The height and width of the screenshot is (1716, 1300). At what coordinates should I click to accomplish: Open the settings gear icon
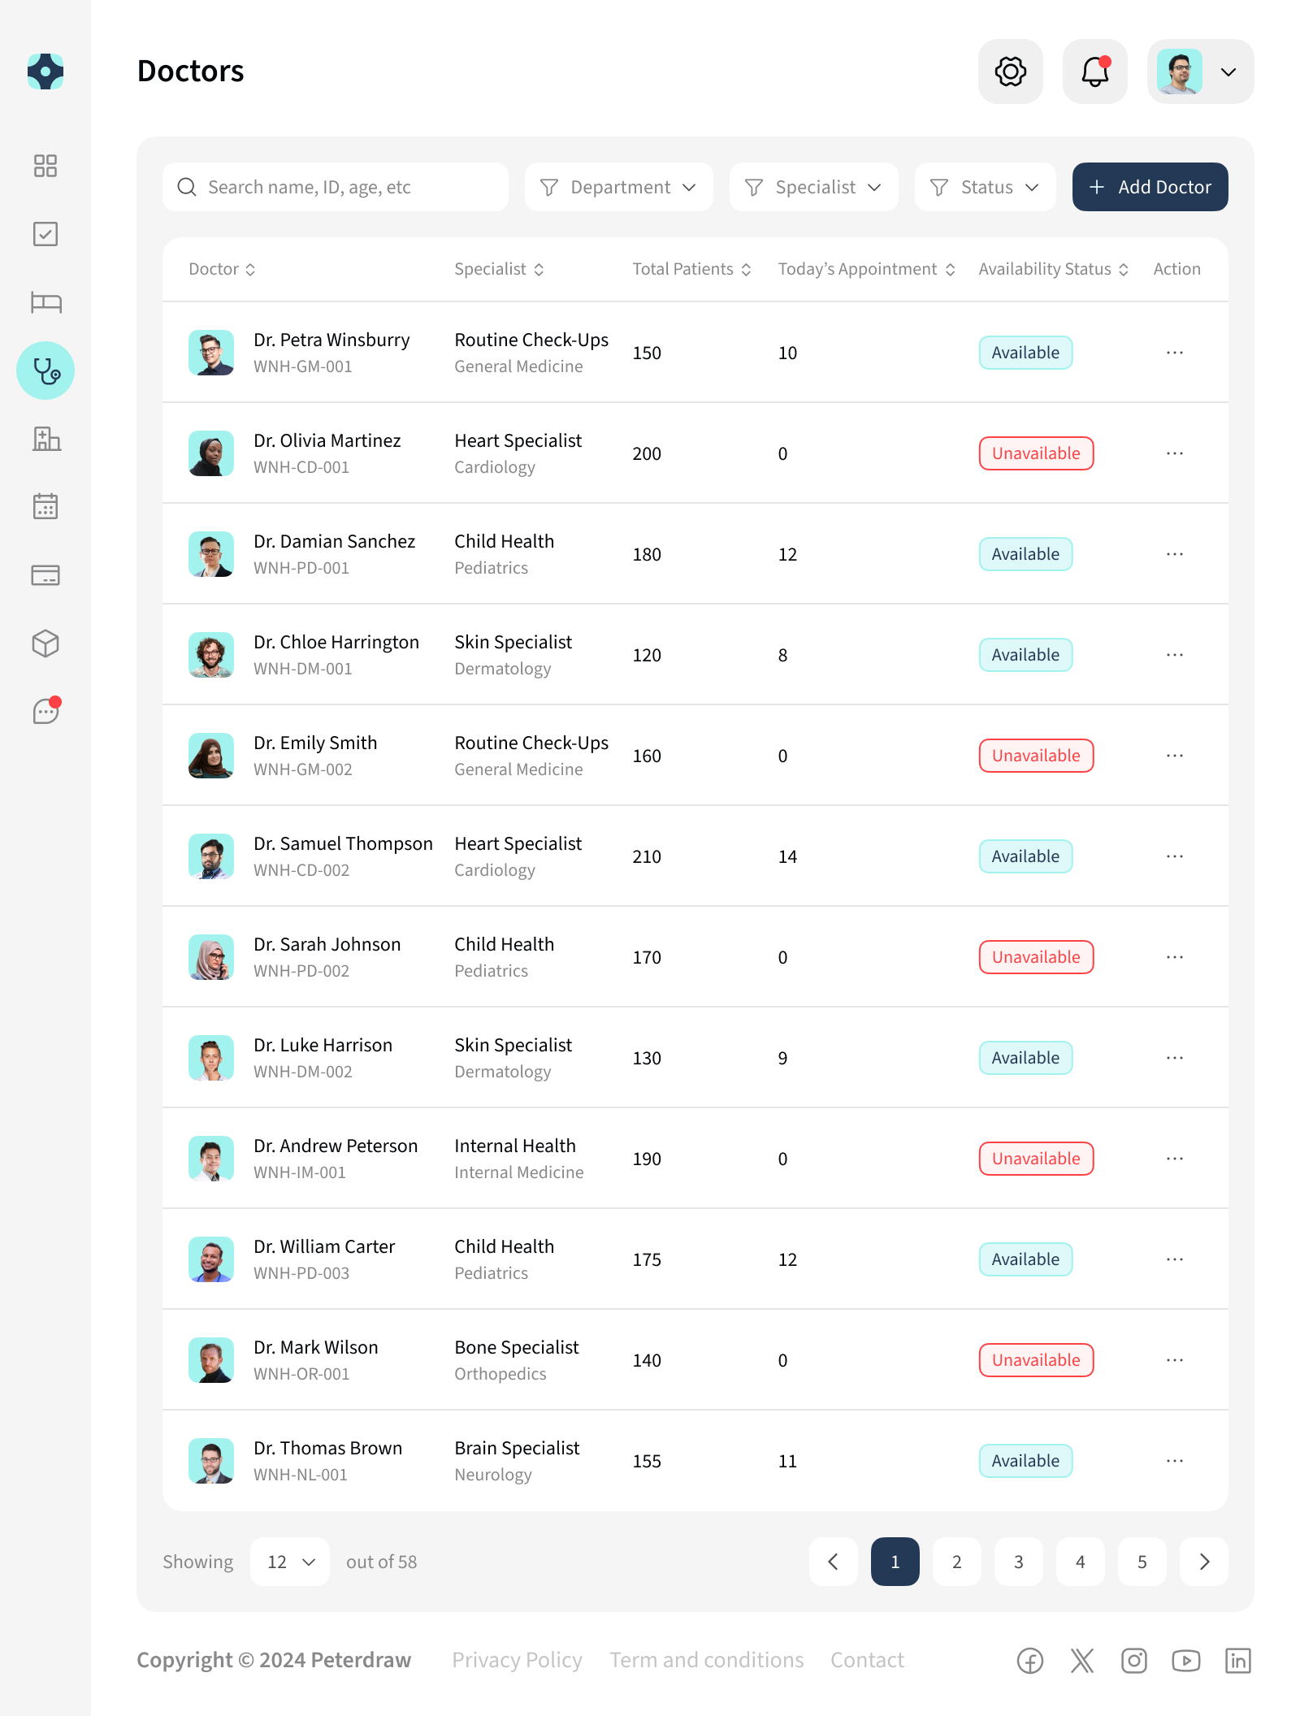pyautogui.click(x=1010, y=71)
